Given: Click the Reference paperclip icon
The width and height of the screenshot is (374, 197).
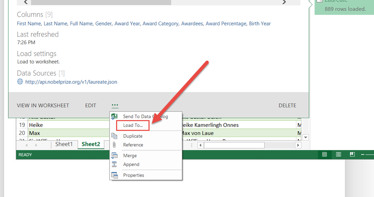Looking at the screenshot, I should coord(114,145).
